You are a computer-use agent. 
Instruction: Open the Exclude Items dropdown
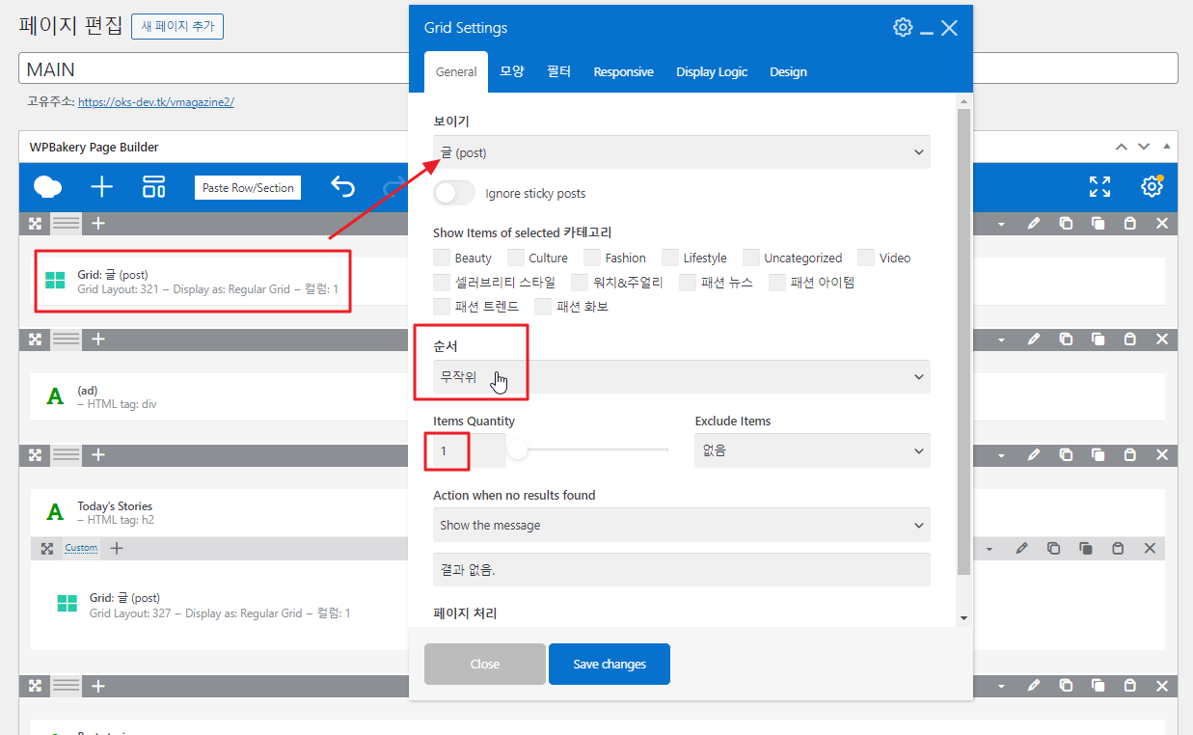pyautogui.click(x=812, y=450)
